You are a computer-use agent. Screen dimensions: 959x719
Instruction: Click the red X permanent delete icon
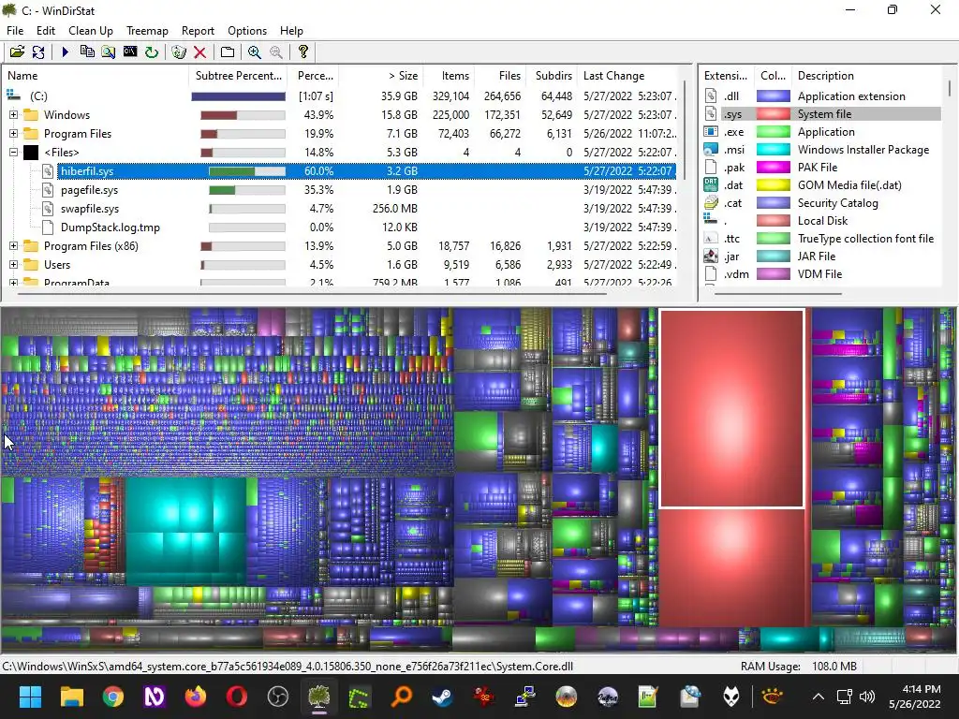(199, 52)
